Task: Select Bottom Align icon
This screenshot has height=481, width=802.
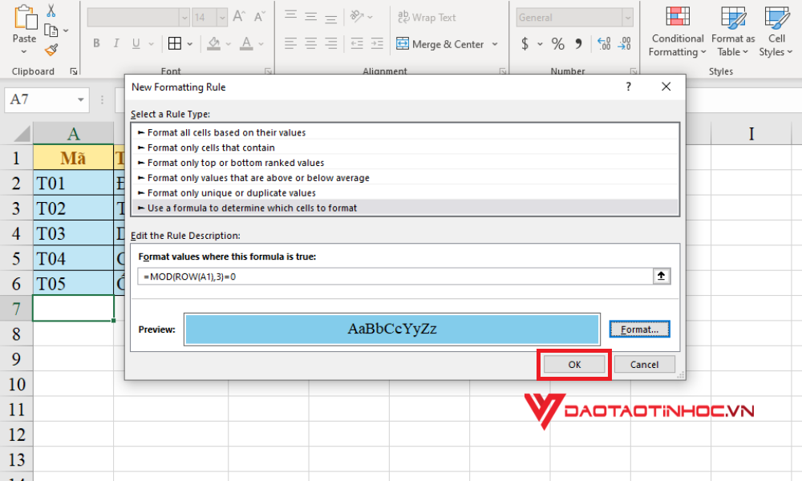Action: [x=331, y=18]
